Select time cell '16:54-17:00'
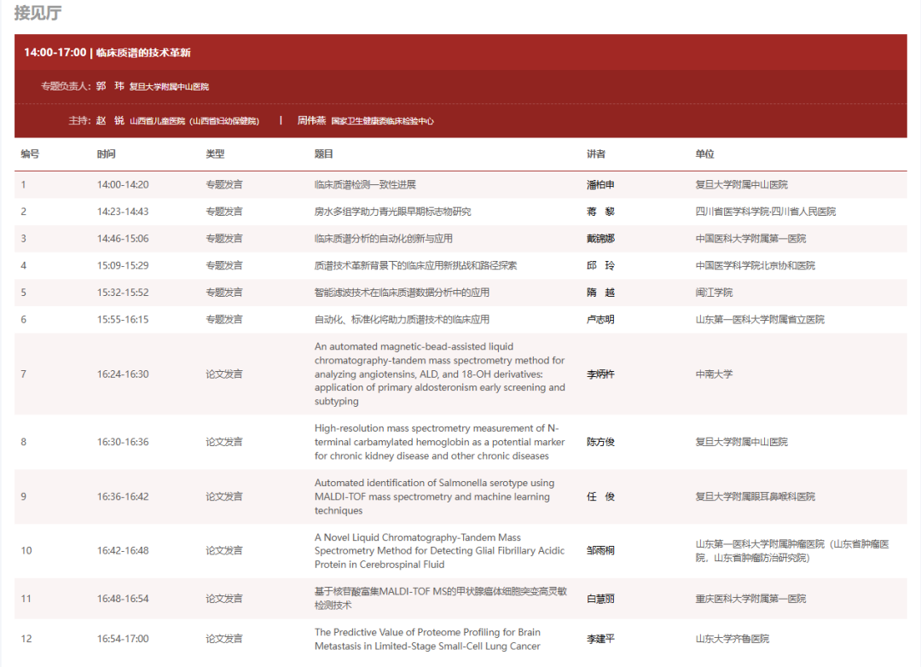Image resolution: width=921 pixels, height=667 pixels. tap(123, 639)
